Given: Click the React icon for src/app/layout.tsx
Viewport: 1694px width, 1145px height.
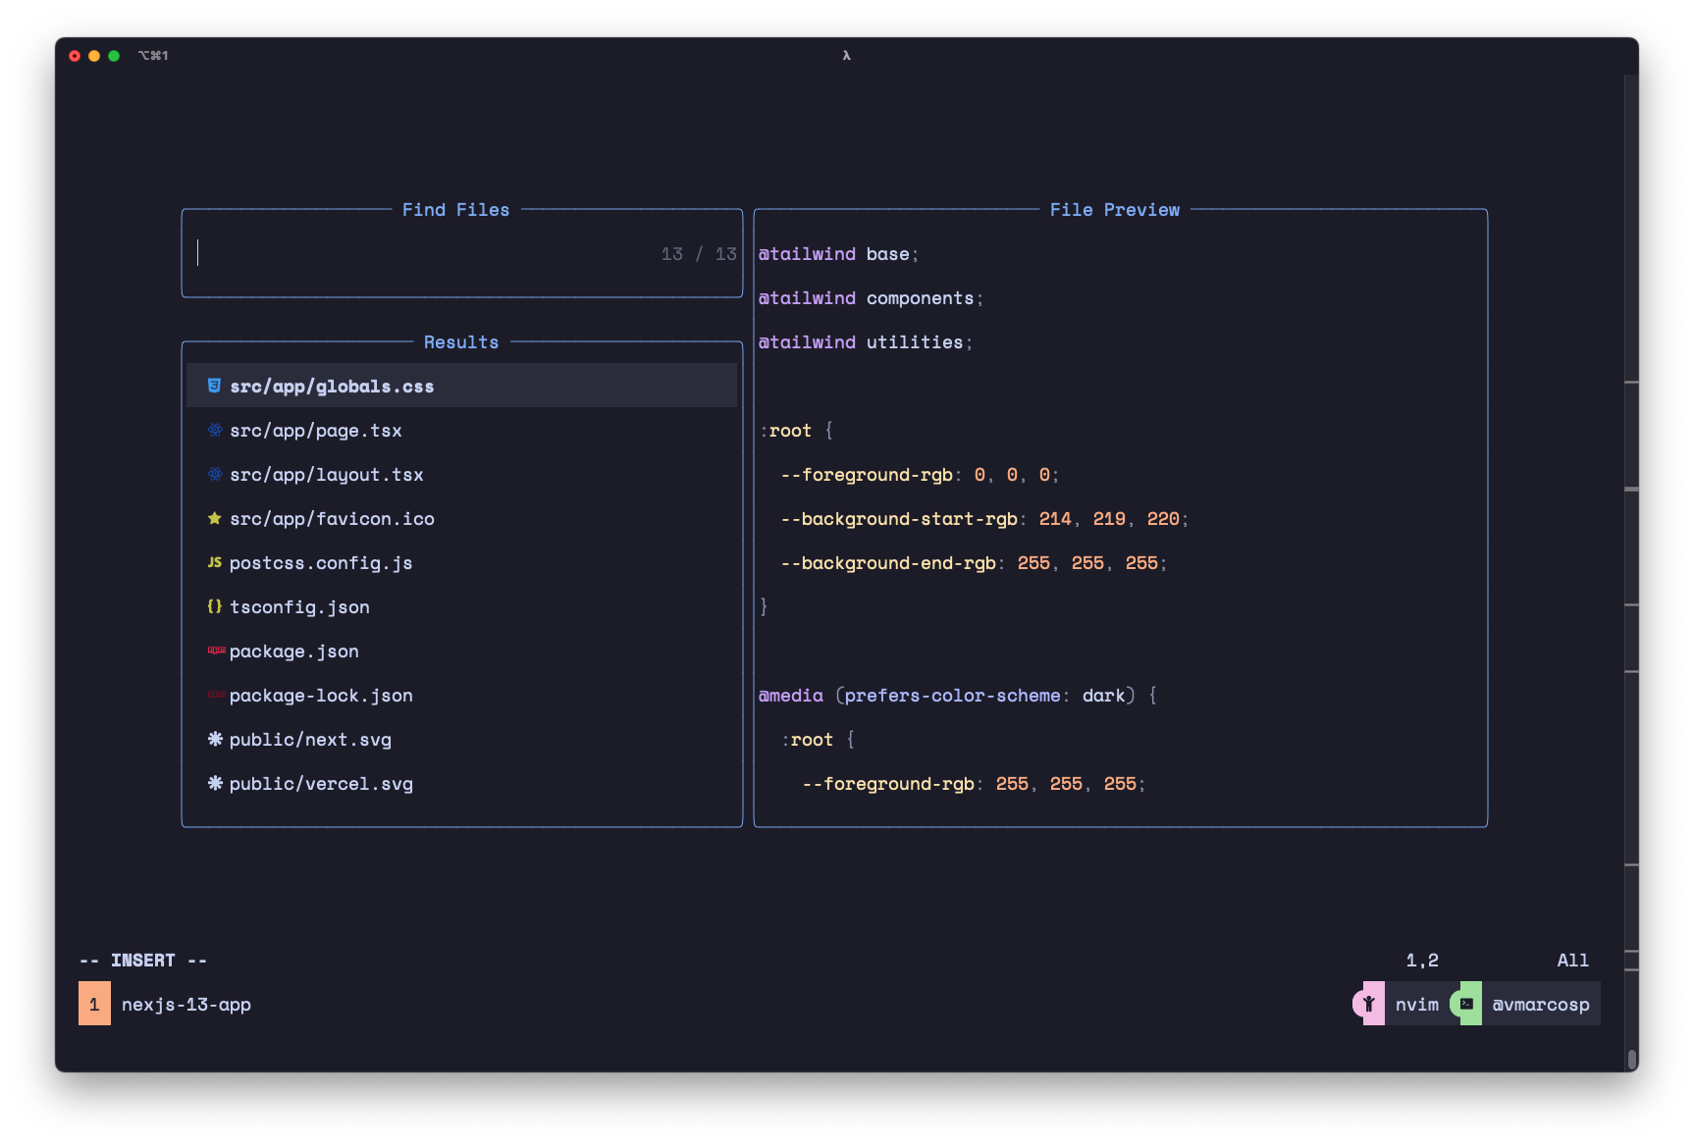Looking at the screenshot, I should point(215,474).
